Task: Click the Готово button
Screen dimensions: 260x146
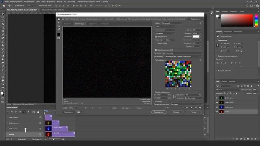Action: (x=193, y=112)
